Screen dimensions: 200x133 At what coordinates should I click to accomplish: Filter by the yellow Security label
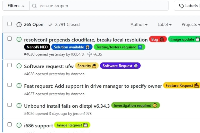click(87, 66)
